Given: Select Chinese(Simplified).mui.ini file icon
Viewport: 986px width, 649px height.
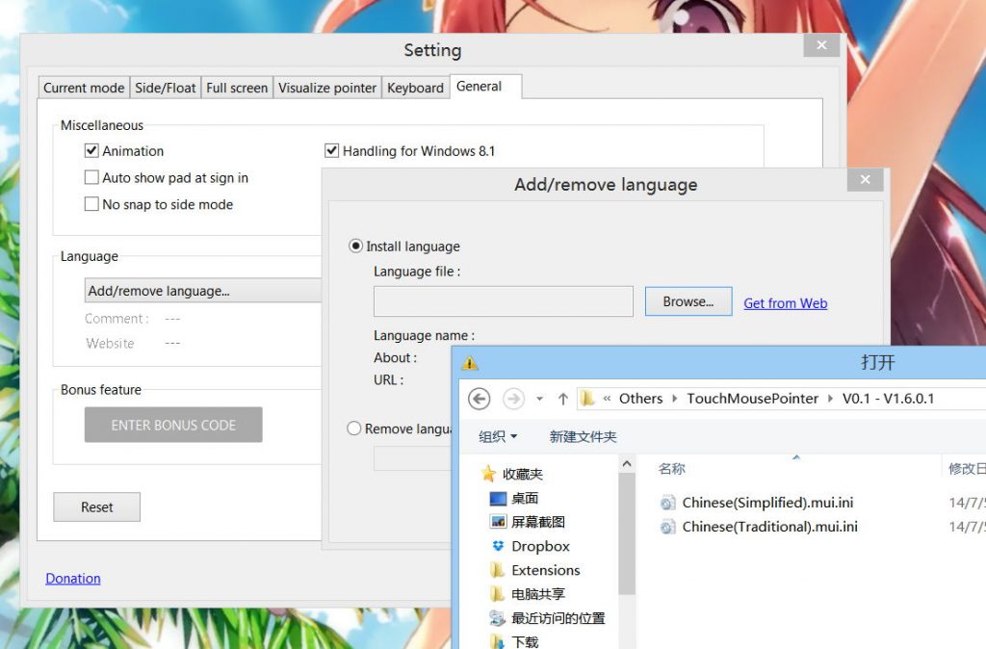Looking at the screenshot, I should pos(668,503).
